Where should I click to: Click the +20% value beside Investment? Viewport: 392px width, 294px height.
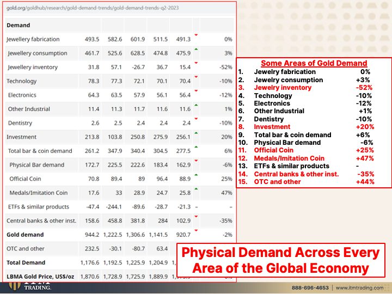point(365,127)
